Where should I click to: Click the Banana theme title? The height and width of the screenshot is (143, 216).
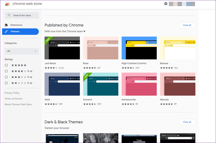tap(164, 63)
